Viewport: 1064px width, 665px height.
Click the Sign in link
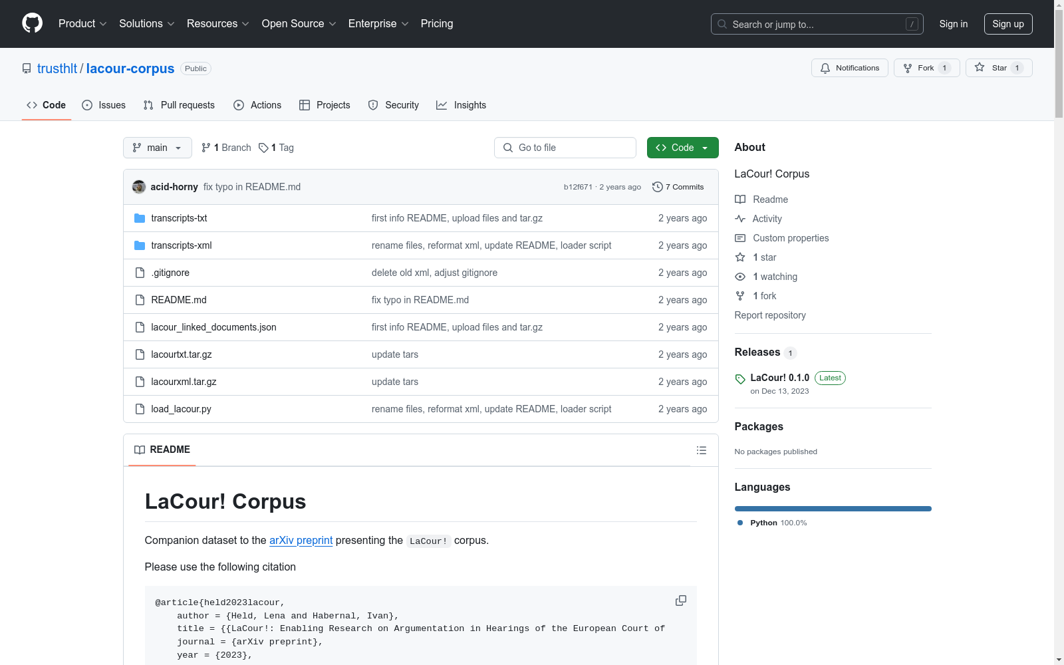pos(954,24)
